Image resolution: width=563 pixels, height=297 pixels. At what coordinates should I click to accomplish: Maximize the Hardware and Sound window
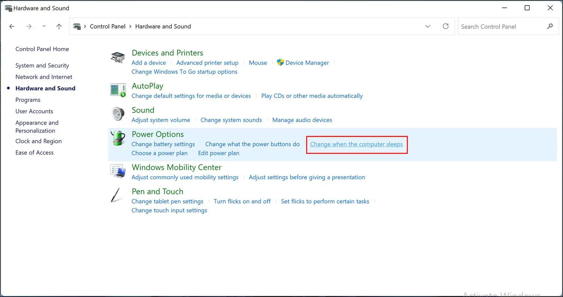pos(527,8)
